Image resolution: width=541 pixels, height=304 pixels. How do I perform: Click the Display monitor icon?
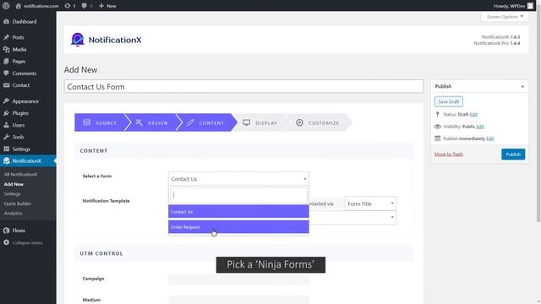(246, 122)
